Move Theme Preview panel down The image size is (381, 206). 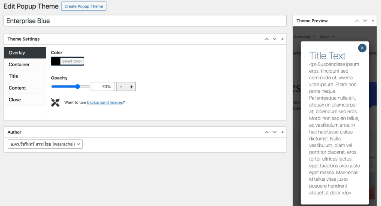[365, 21]
